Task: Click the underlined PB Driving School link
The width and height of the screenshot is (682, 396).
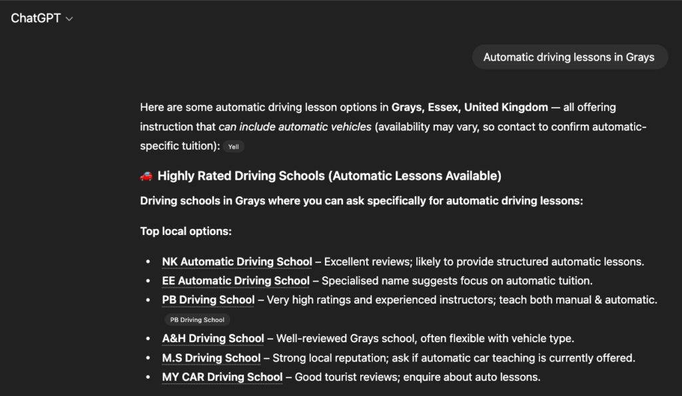Action: pos(208,300)
